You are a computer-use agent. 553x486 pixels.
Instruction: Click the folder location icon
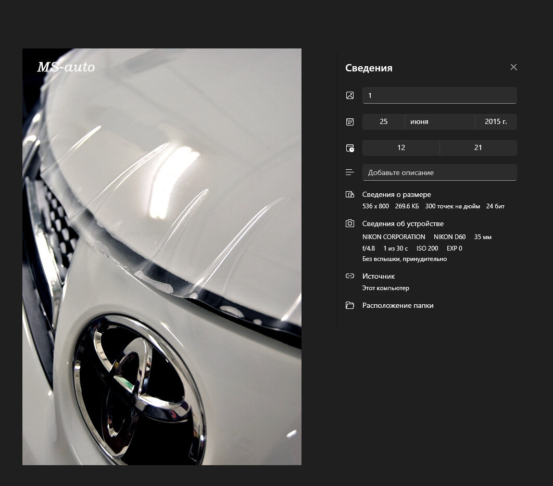(x=350, y=305)
